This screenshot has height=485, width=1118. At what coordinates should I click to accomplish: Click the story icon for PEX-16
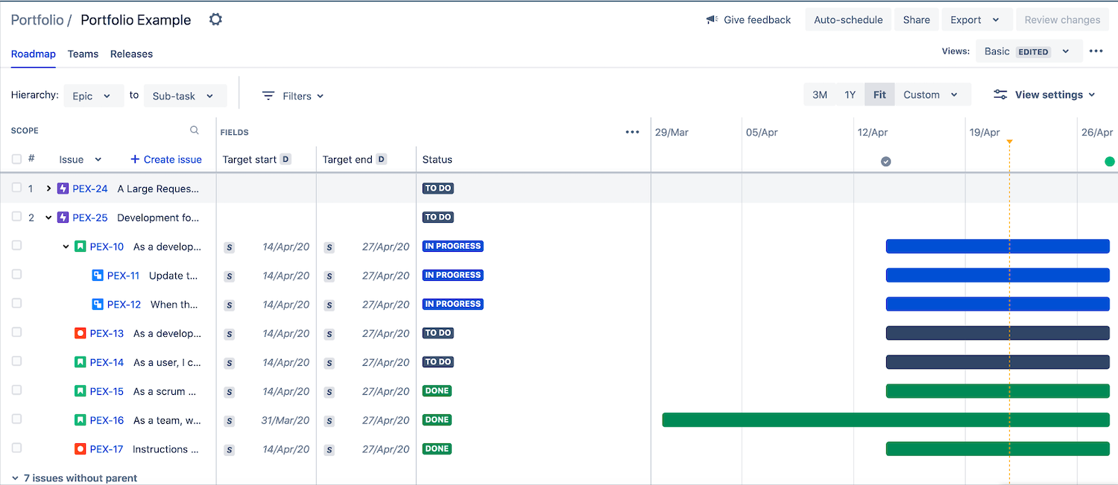(80, 420)
